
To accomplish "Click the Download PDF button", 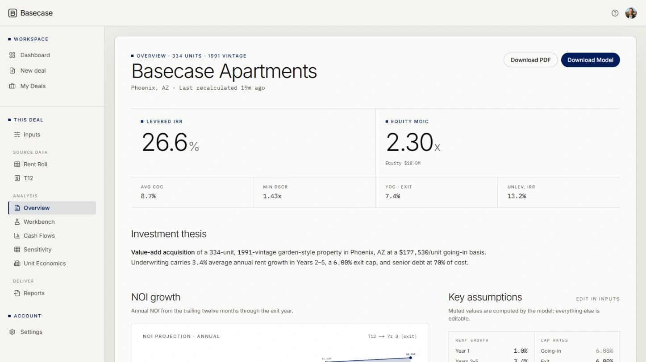I will pos(530,60).
